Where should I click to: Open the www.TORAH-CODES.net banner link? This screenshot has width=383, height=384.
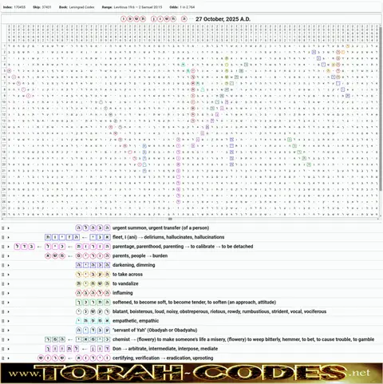click(191, 373)
